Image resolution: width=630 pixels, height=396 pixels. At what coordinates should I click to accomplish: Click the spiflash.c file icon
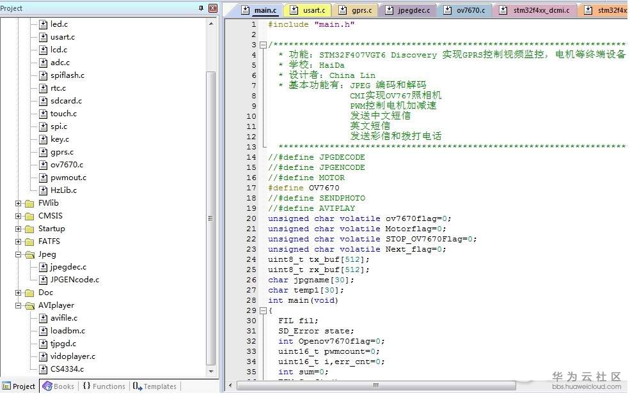tap(43, 76)
